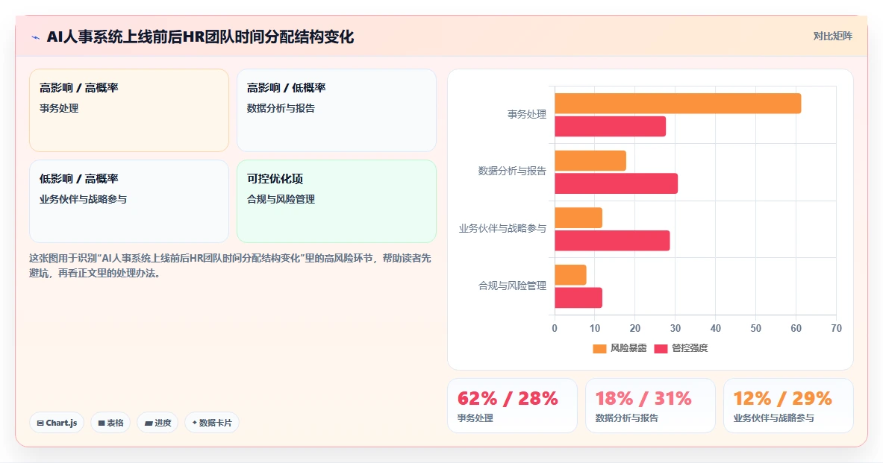
Task: Open the 18% / 31% stat card
Action: tap(650, 406)
